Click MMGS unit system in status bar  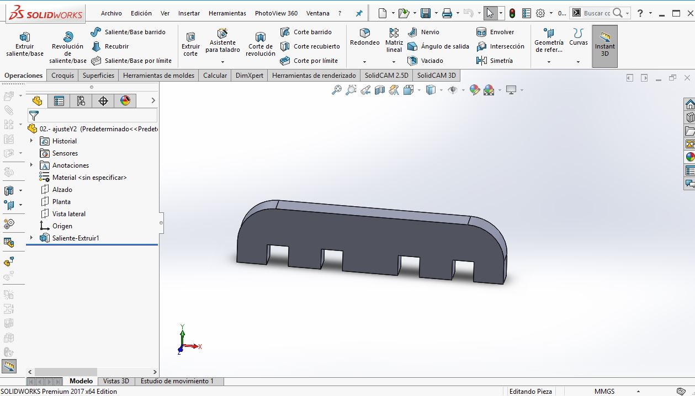pyautogui.click(x=604, y=392)
